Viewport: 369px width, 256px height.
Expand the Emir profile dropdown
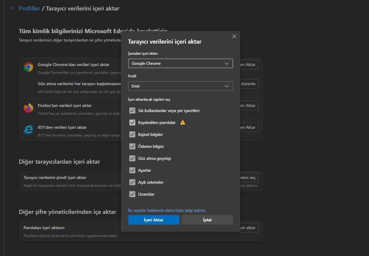[180, 86]
